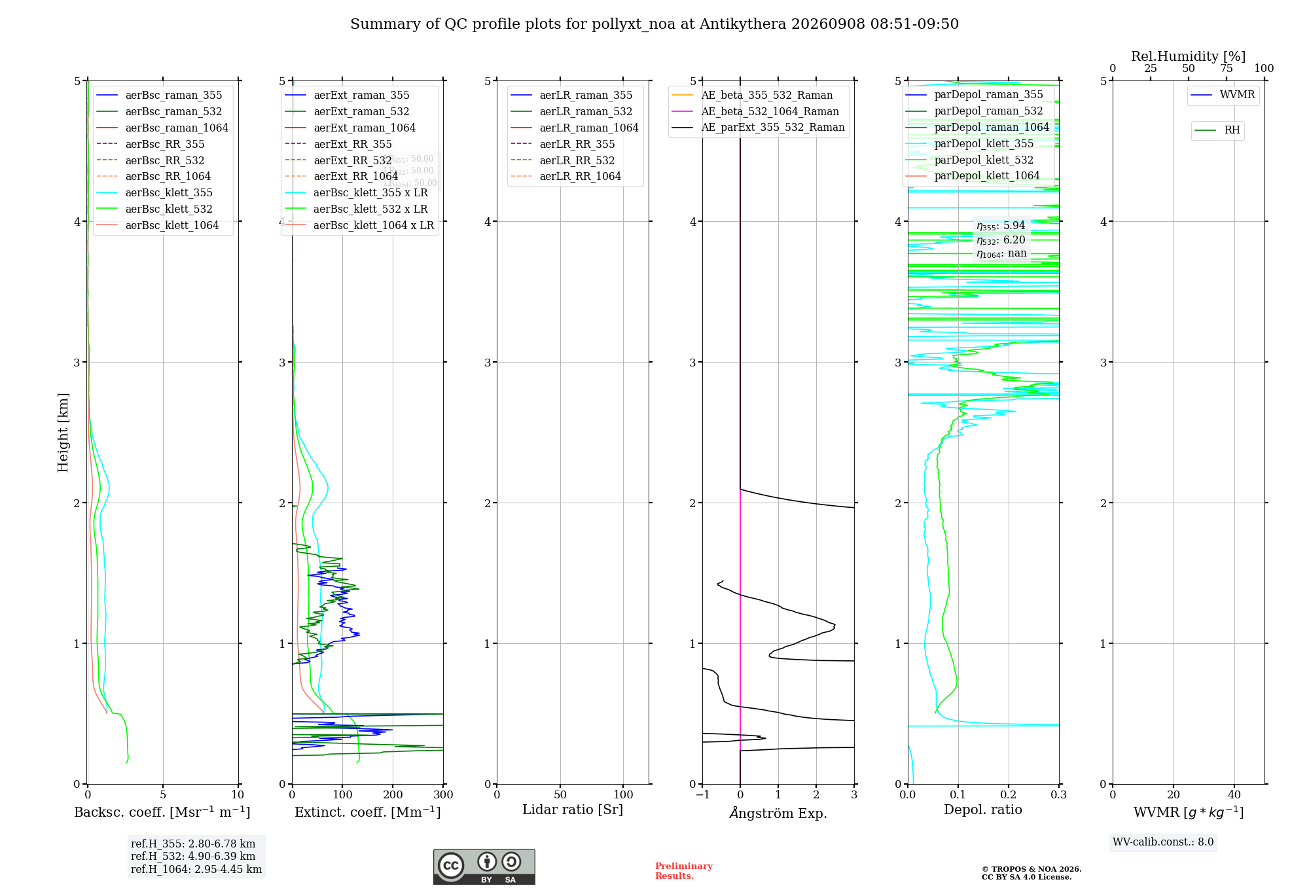The height and width of the screenshot is (890, 1309).
Task: Click parDepol_raman_532 in the depolarization legend
Action: (x=975, y=111)
